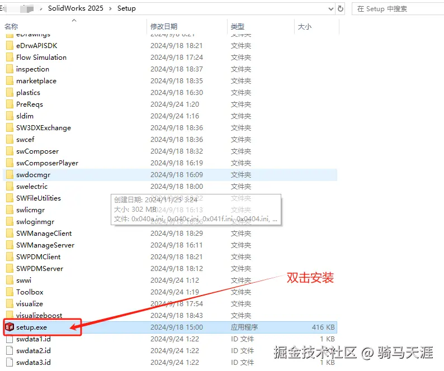
Task: Expand the chevron after SolidWorks 2025 breadcrumb
Action: point(110,9)
